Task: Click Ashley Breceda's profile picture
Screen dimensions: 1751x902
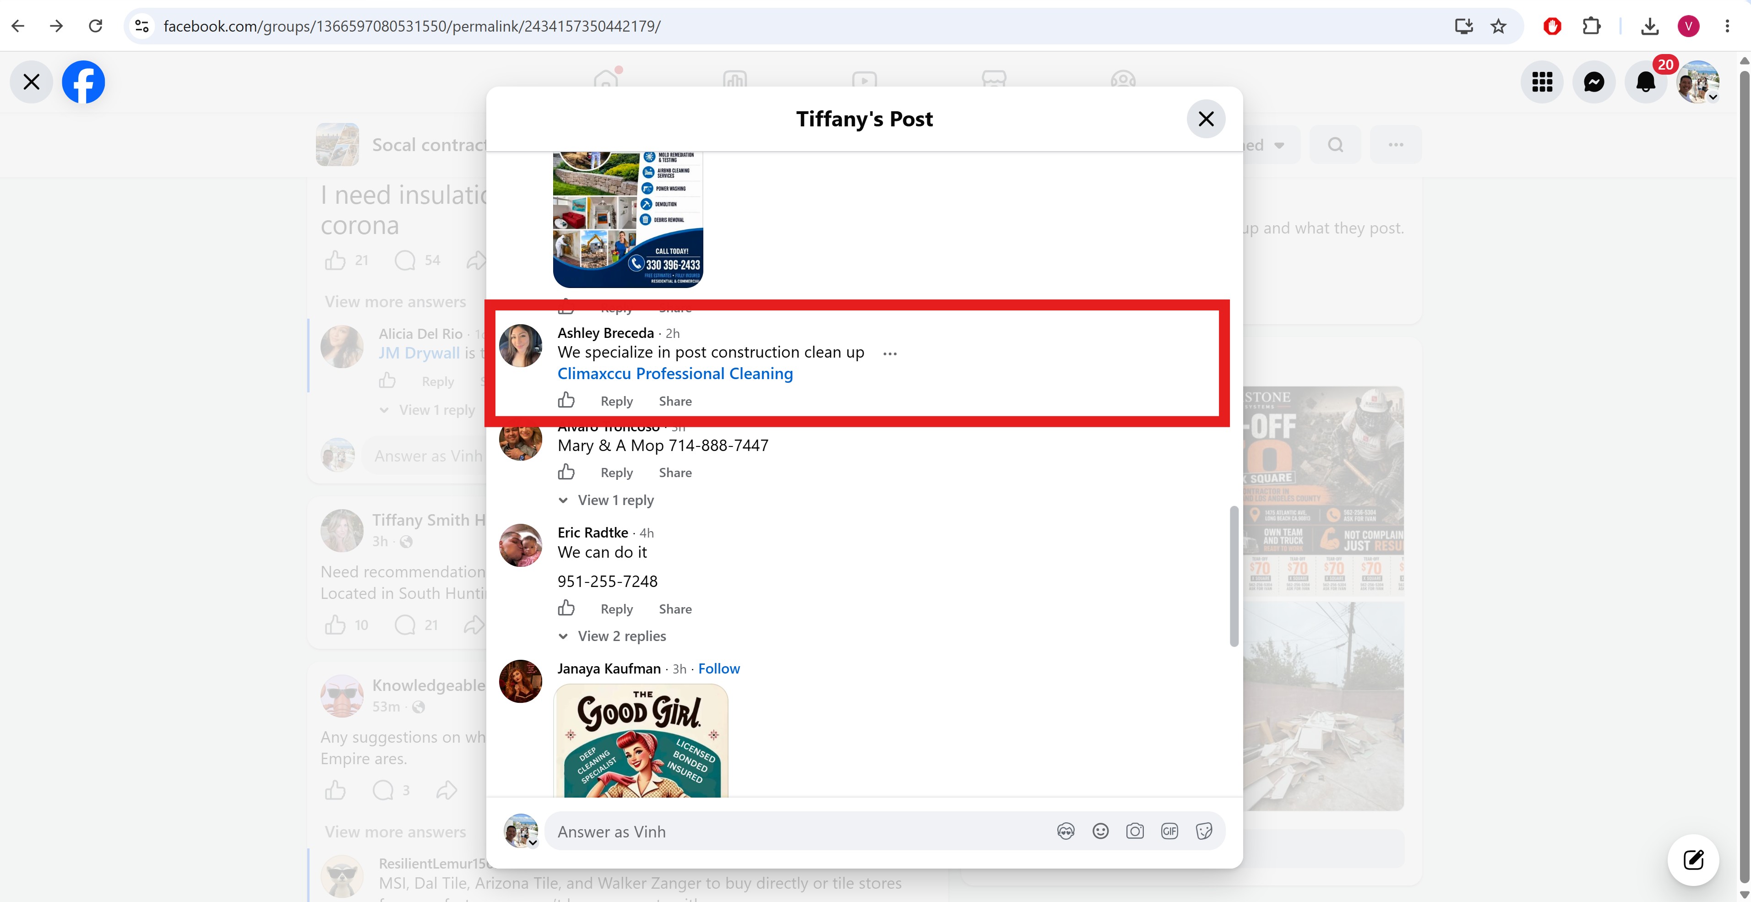Action: pos(521,345)
